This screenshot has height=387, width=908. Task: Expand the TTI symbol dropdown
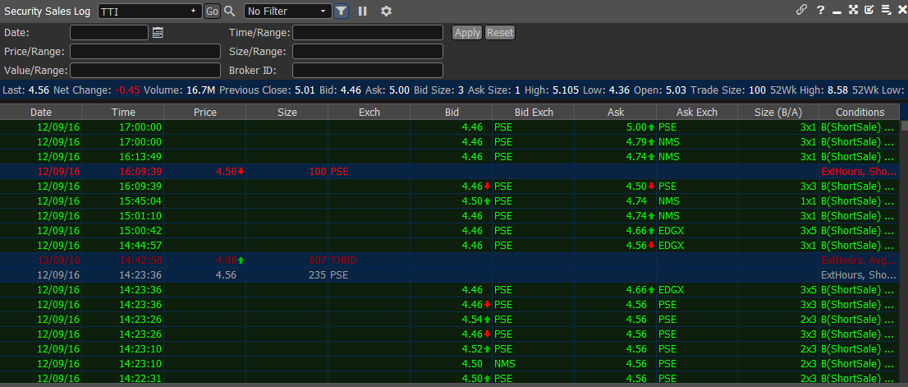click(193, 11)
